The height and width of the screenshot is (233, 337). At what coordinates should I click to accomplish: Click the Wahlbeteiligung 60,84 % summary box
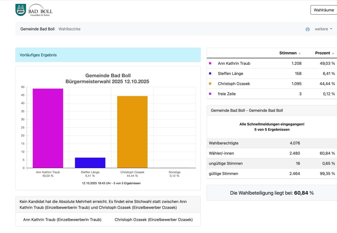(271, 193)
